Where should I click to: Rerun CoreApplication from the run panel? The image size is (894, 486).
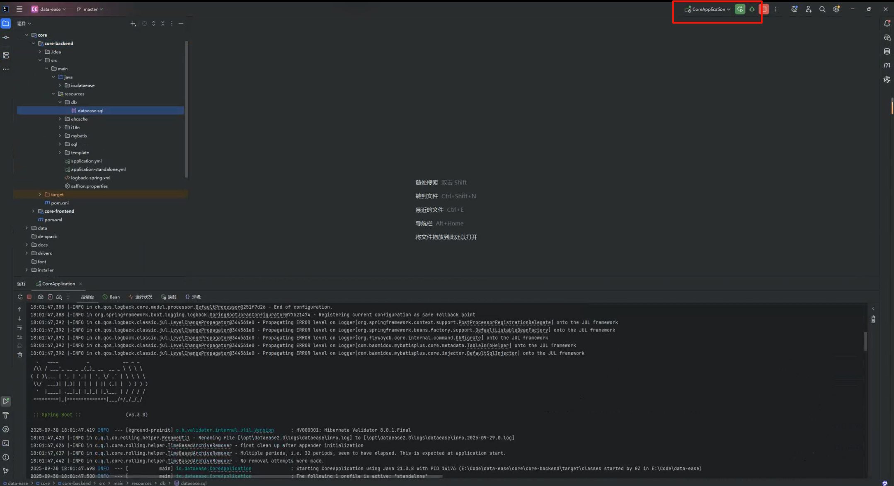pos(20,297)
